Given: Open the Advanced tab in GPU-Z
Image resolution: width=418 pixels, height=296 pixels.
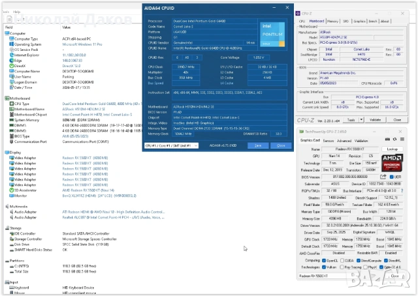Looking at the screenshot, I should [344, 141].
